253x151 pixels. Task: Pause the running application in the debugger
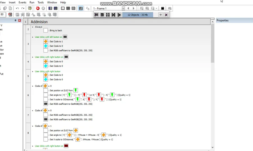108,15
